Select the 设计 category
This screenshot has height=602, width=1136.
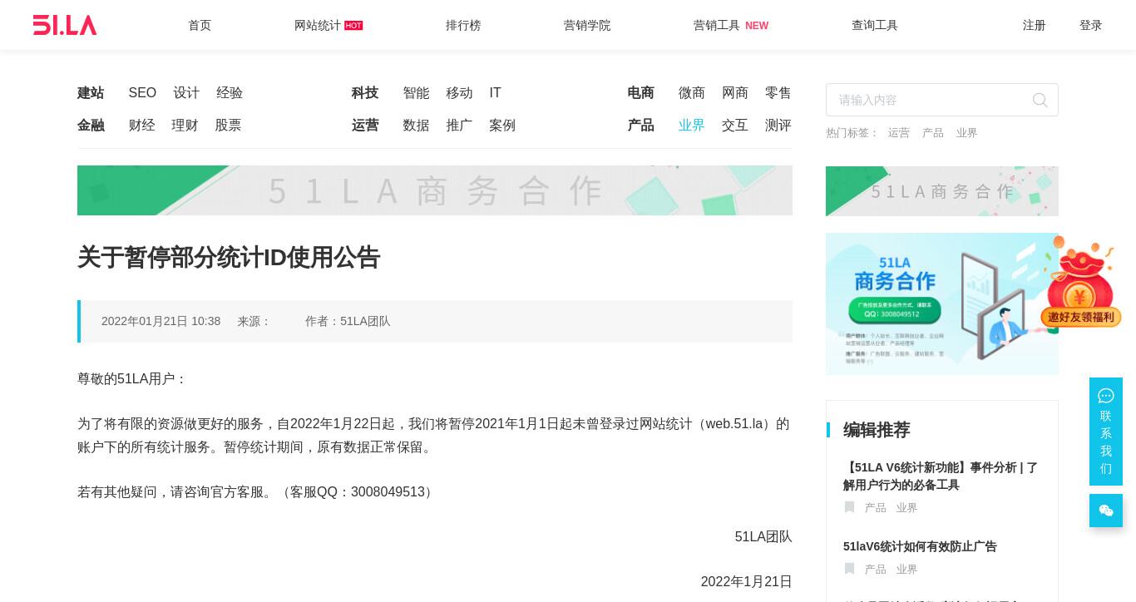coord(186,93)
